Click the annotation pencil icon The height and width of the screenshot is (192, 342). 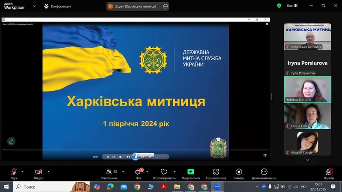pyautogui.click(x=11, y=142)
